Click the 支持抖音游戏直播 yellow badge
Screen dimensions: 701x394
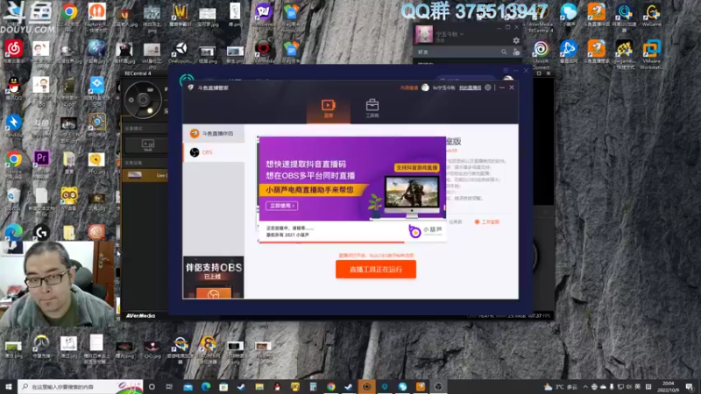417,167
